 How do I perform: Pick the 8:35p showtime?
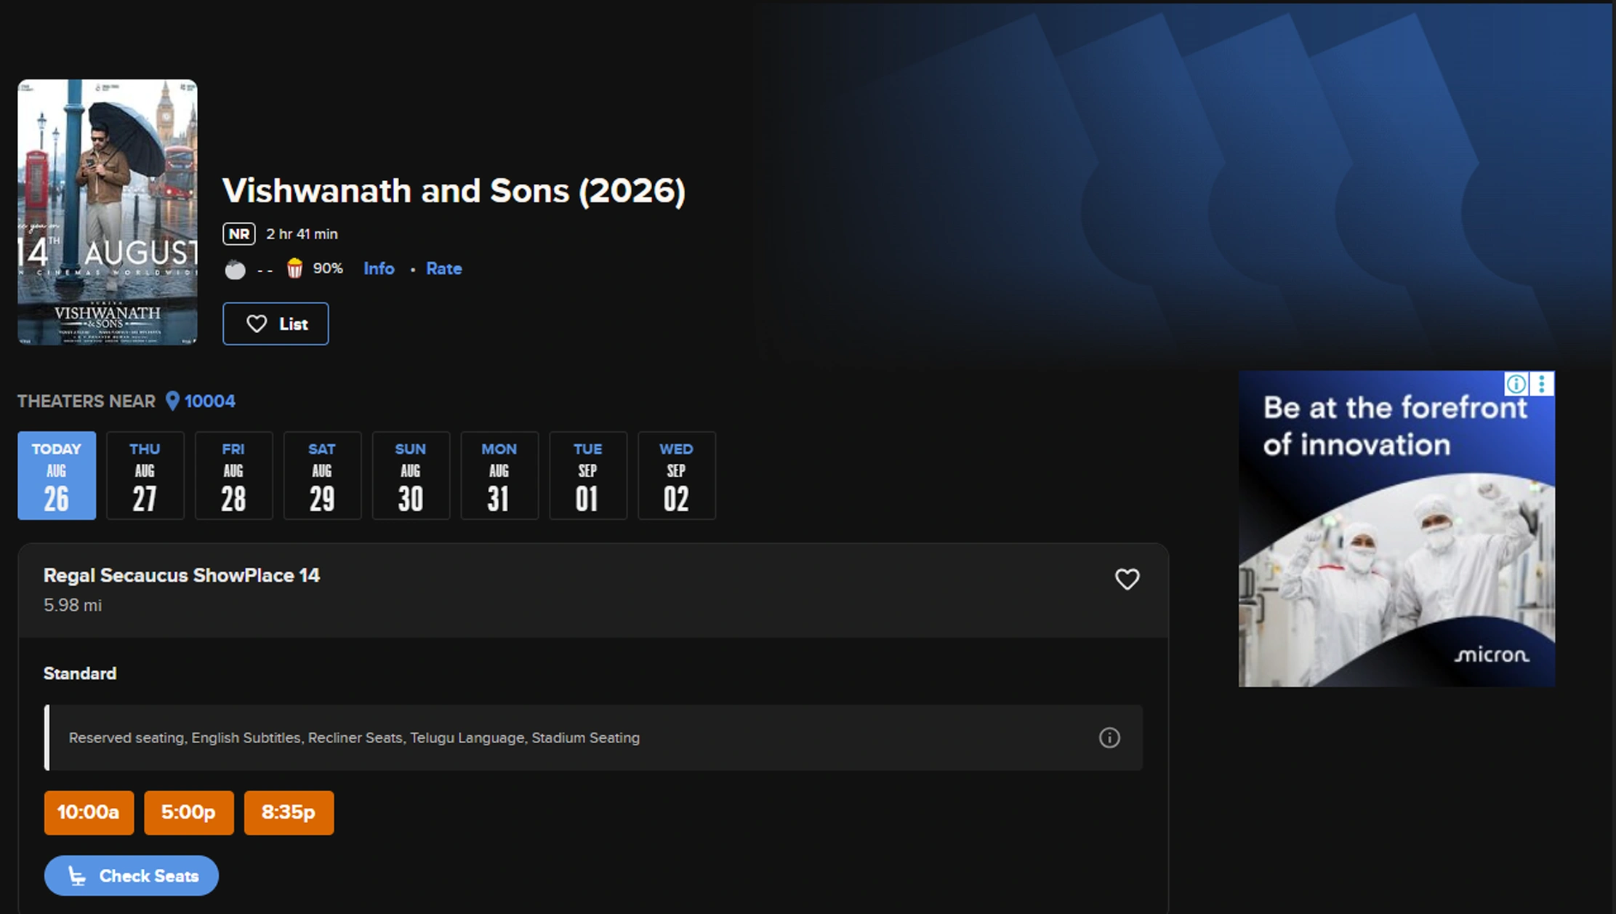(289, 812)
